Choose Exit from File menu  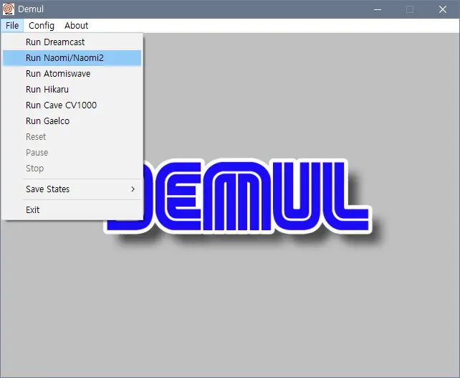72,210
